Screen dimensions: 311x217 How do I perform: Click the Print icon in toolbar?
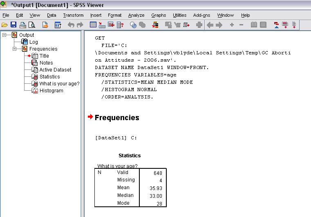pos(23,25)
